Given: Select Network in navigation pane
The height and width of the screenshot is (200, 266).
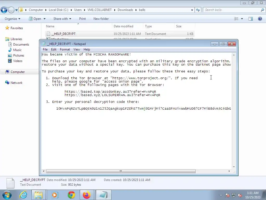Looking at the screenshot, I should tap(16, 83).
